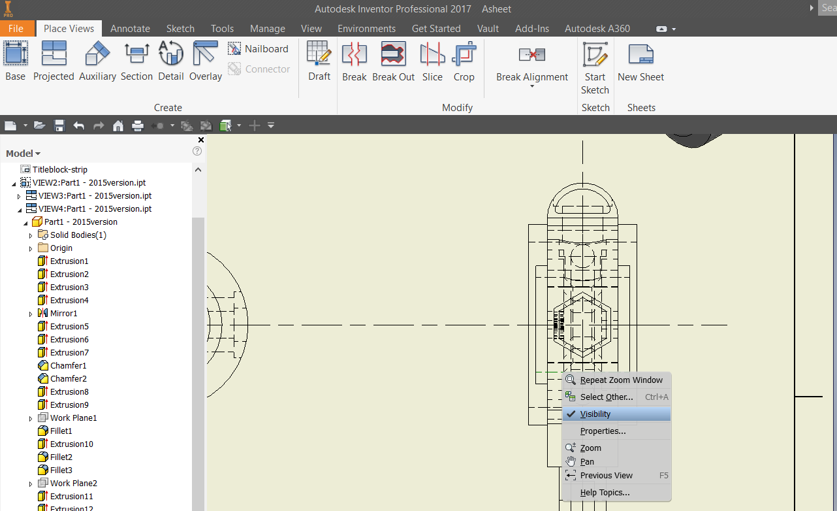Click the model browser help question mark
837x511 pixels.
(x=197, y=151)
